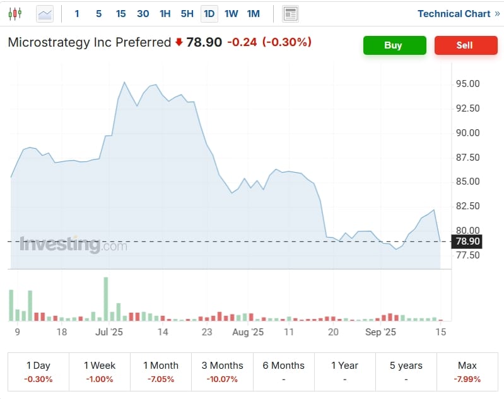The width and height of the screenshot is (504, 399).
Task: Select the 1 Week range
Action: tap(100, 372)
